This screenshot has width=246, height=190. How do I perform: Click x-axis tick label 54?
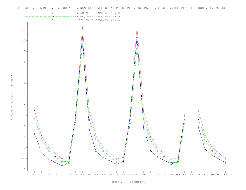(157, 174)
